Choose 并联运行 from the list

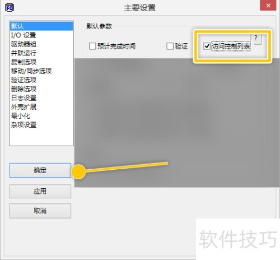(x=41, y=53)
